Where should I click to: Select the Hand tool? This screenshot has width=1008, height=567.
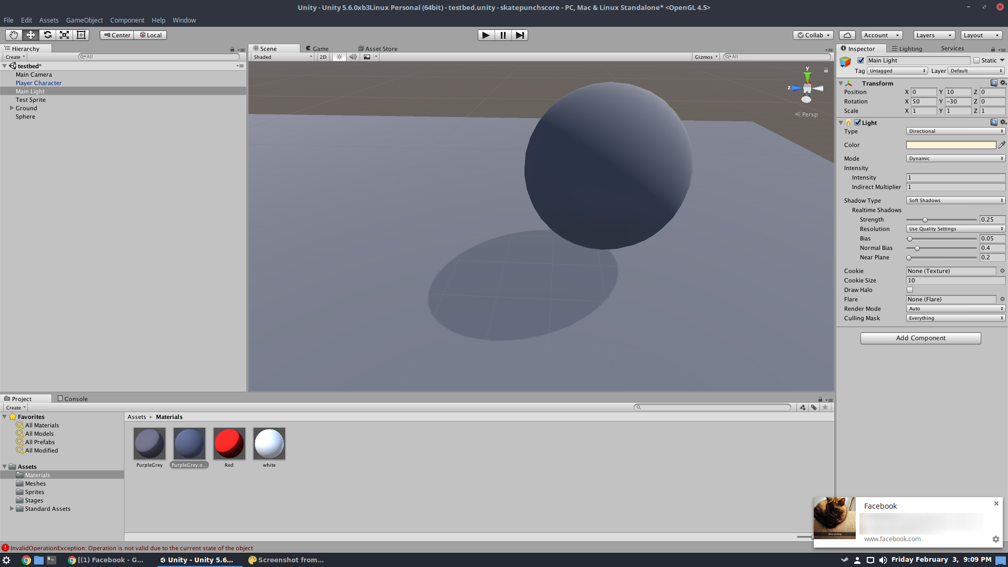14,35
